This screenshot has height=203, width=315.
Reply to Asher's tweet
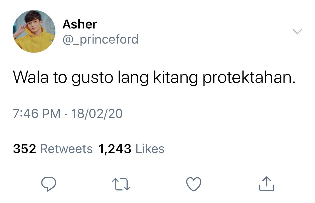(x=49, y=184)
